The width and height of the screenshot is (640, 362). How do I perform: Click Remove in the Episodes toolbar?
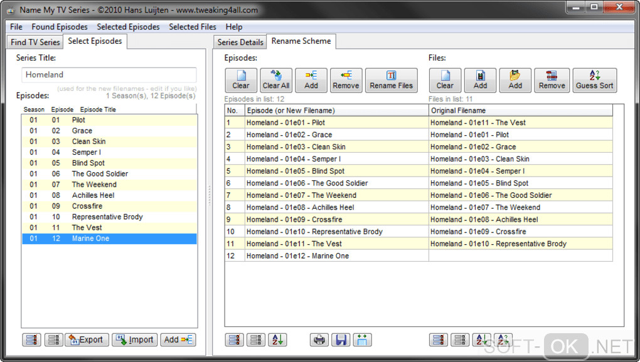click(346, 80)
